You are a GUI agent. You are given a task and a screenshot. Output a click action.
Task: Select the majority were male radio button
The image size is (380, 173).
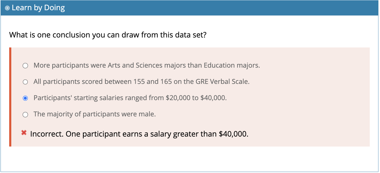pos(25,115)
